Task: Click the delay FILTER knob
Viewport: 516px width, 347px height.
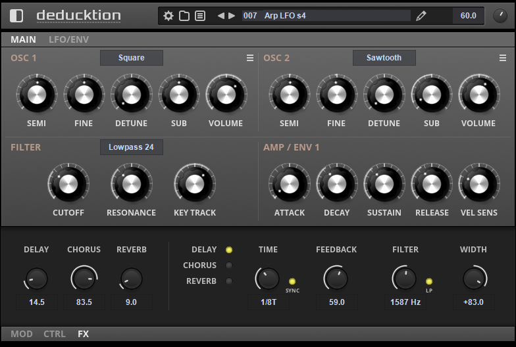Action: pyautogui.click(x=405, y=279)
